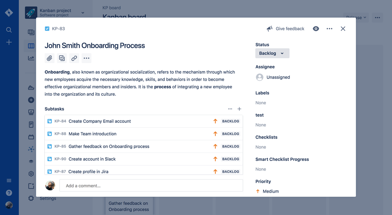The image size is (392, 215).
Task: Click the link issue chain icon
Action: click(x=74, y=58)
